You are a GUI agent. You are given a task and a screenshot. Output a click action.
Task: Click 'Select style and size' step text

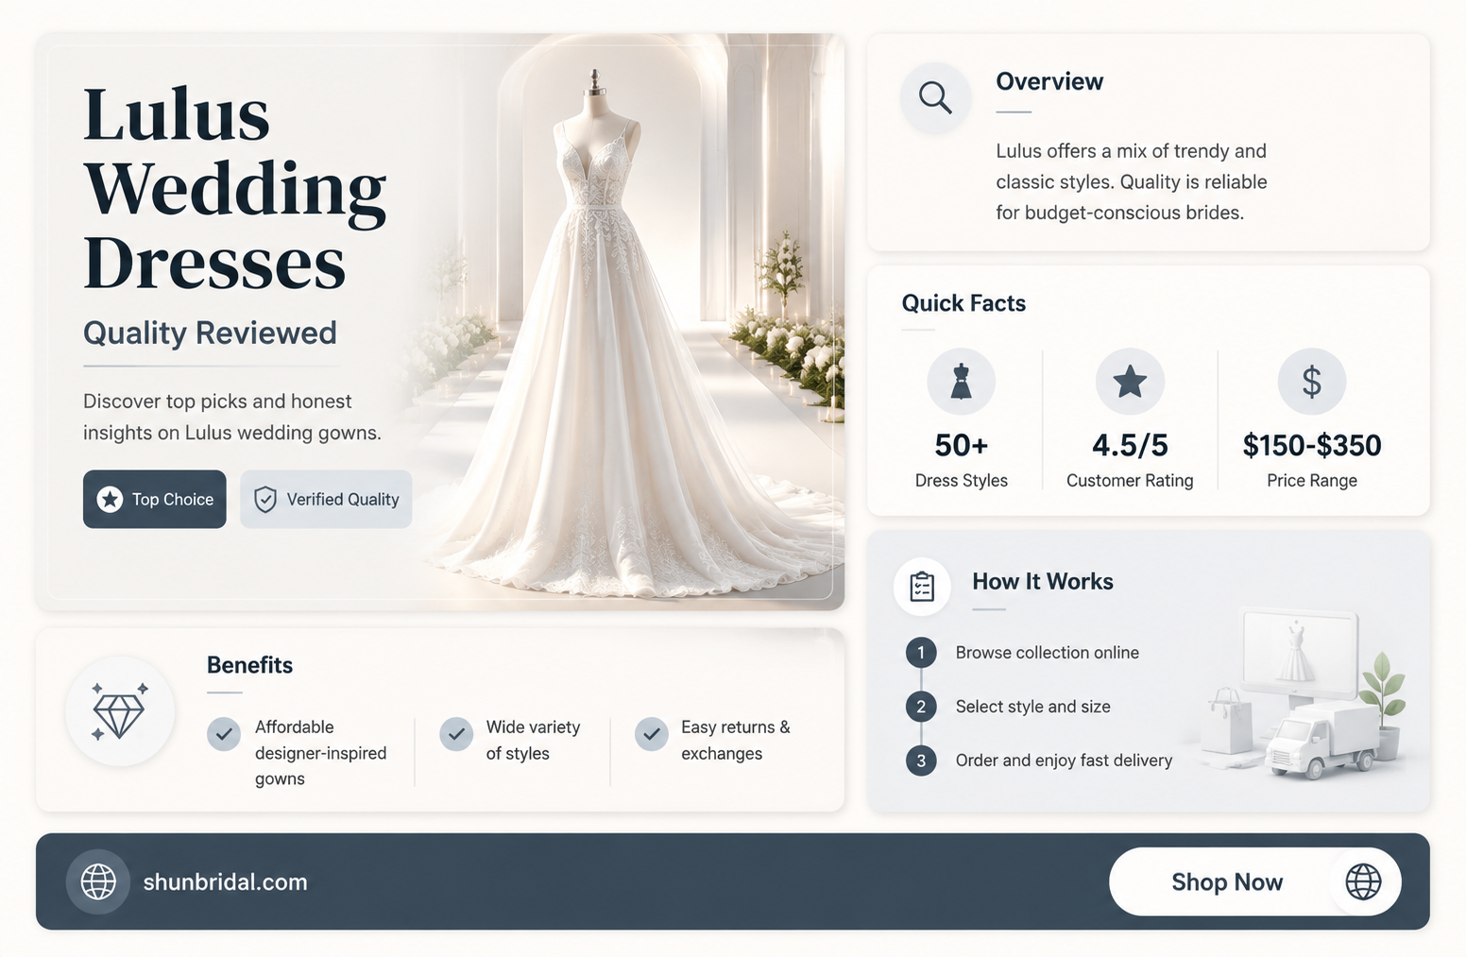coord(1032,707)
